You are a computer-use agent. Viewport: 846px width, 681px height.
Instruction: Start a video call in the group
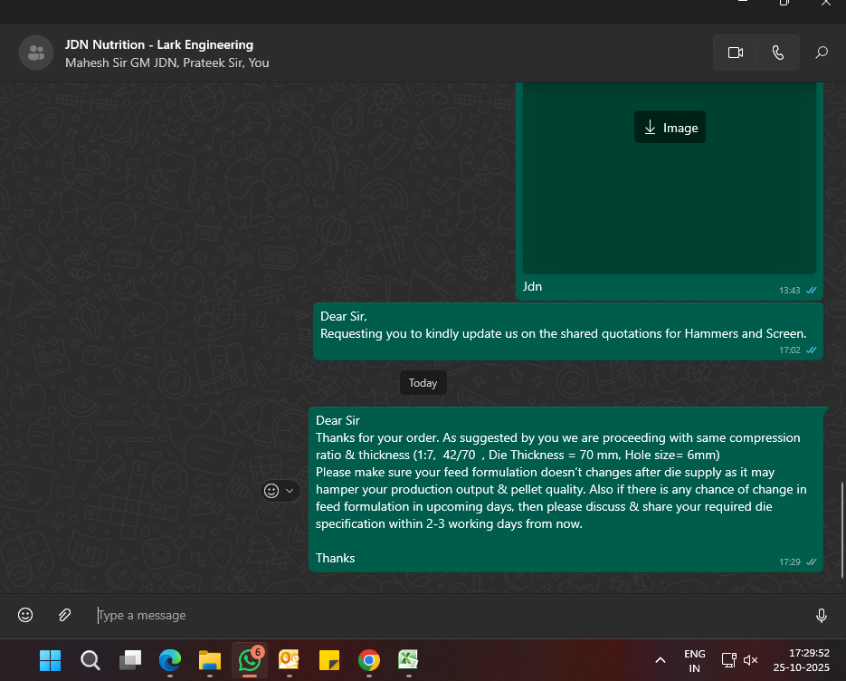coord(735,53)
